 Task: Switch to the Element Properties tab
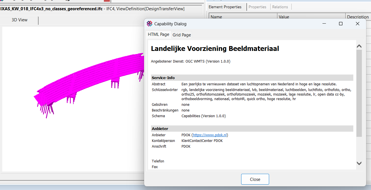225,7
